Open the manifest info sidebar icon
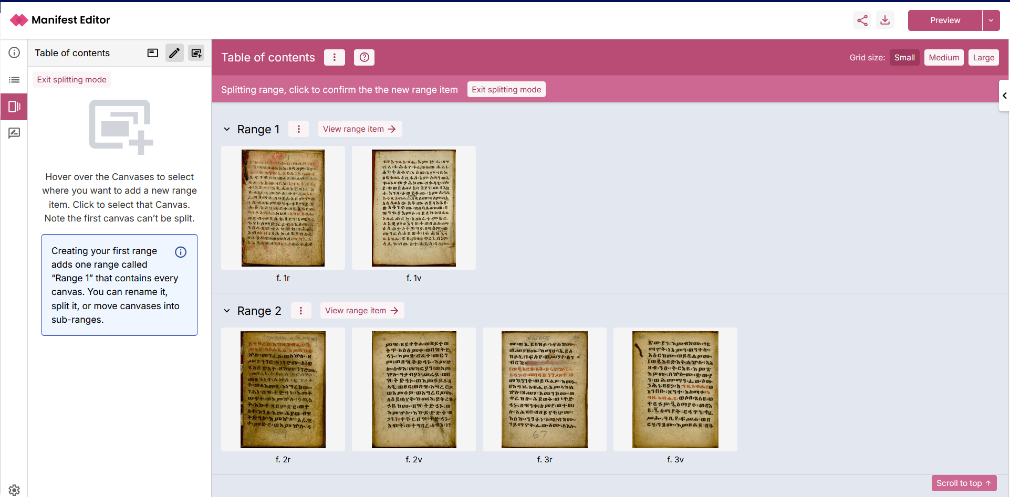Screen dimensions: 1010x497 pyautogui.click(x=14, y=52)
